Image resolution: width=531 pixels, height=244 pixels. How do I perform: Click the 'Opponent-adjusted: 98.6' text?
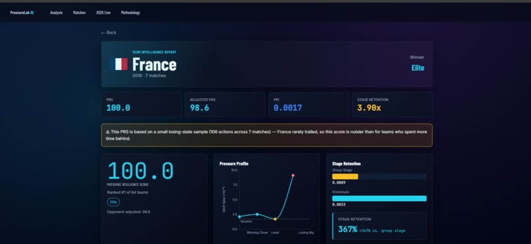point(128,212)
